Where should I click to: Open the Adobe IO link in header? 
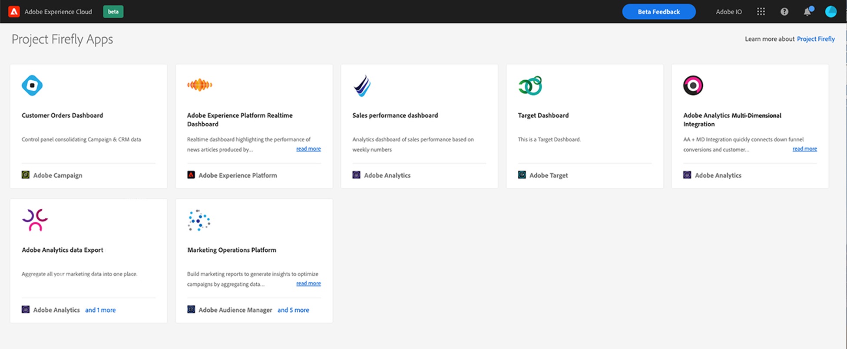729,12
